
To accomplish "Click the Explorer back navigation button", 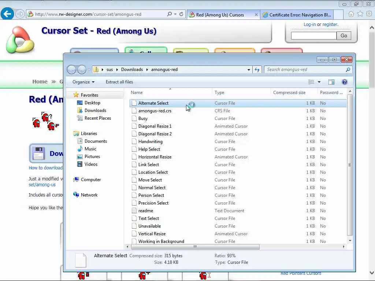I will pos(71,70).
